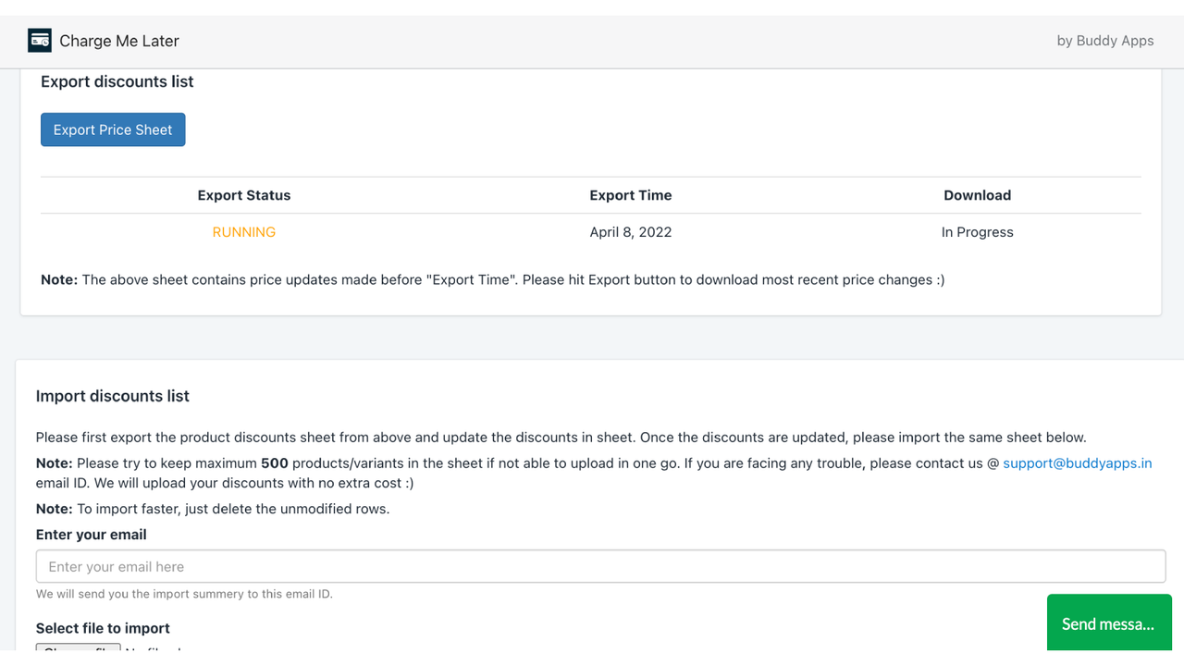Click the Export Price Sheet button
The image size is (1184, 666).
[x=113, y=129]
